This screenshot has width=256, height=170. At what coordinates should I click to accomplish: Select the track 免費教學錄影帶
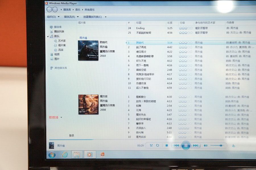coord(145,56)
